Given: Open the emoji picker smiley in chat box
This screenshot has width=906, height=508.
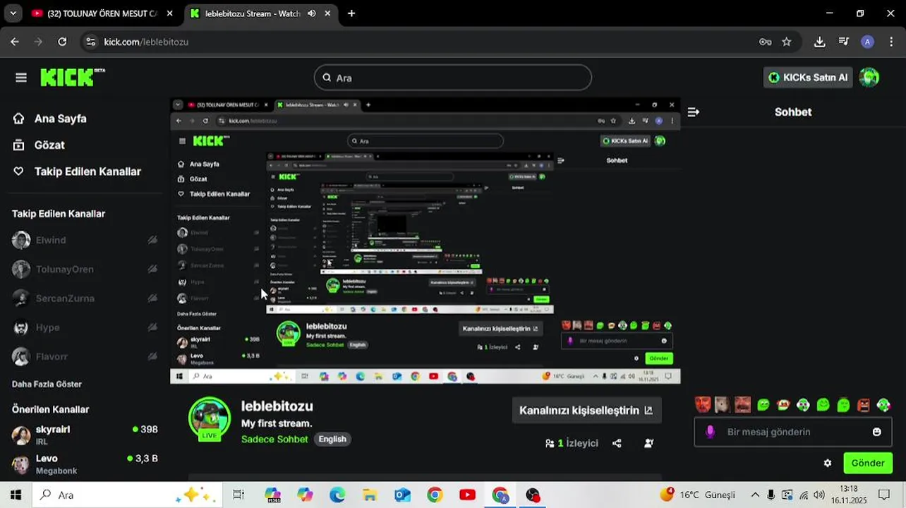Looking at the screenshot, I should (x=877, y=432).
